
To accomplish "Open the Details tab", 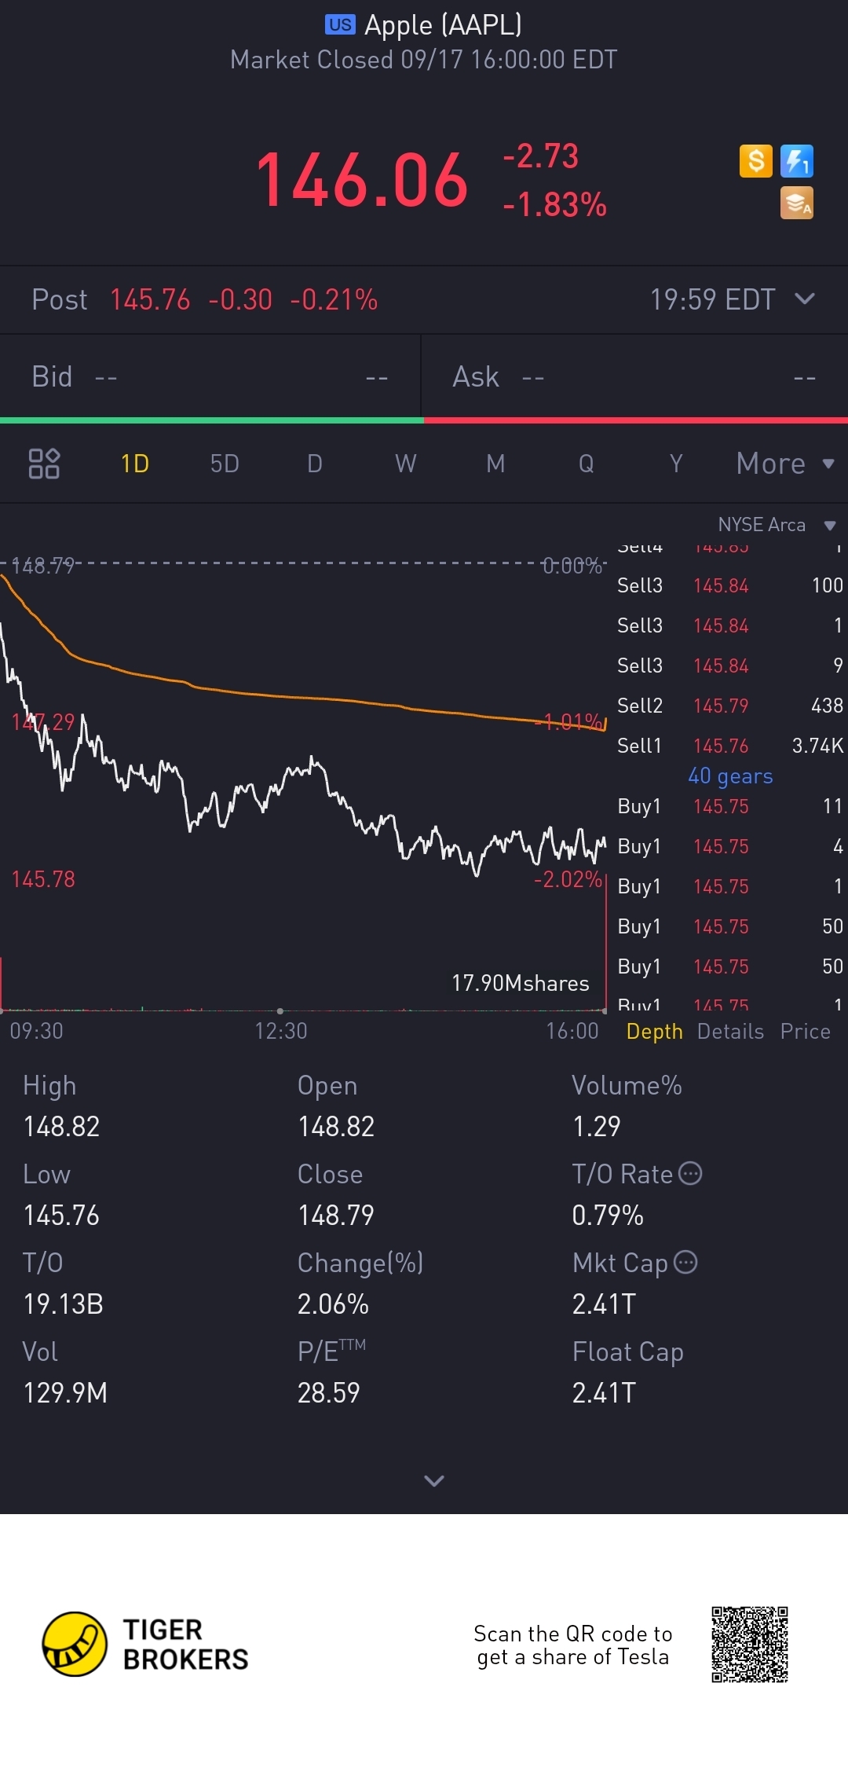I will (730, 1031).
